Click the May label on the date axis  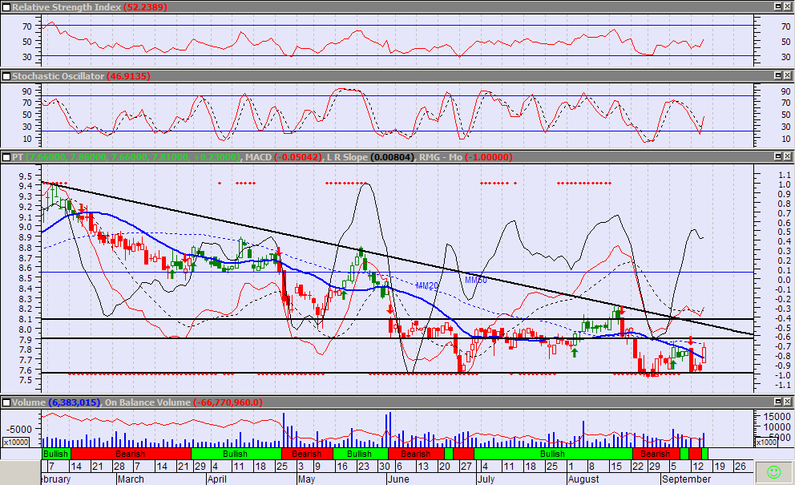click(x=307, y=479)
